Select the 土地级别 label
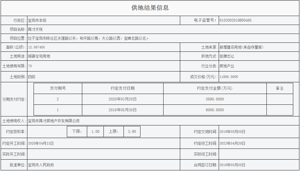Screen dimensions: 300x171 [18, 77]
